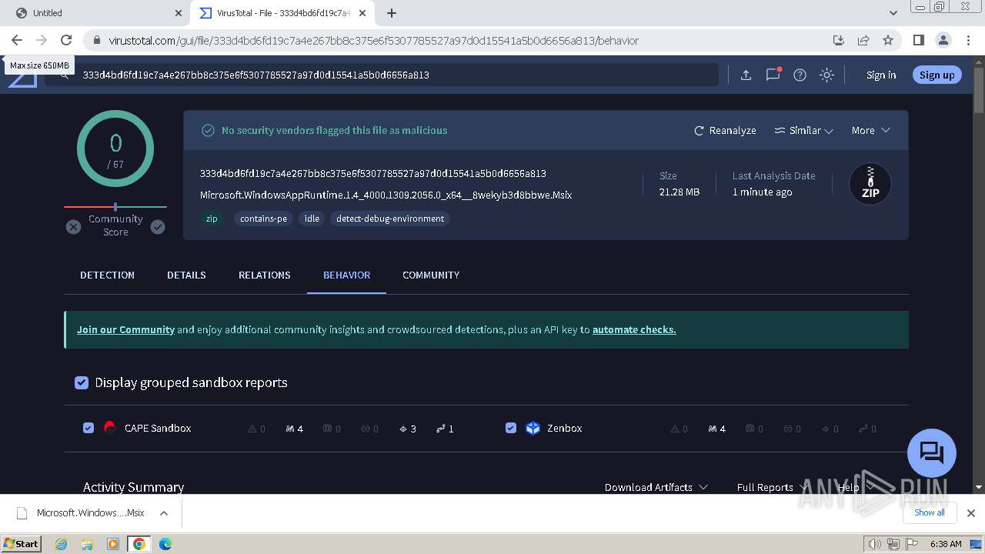Uncheck Display grouped sandbox reports checkbox

tap(82, 382)
